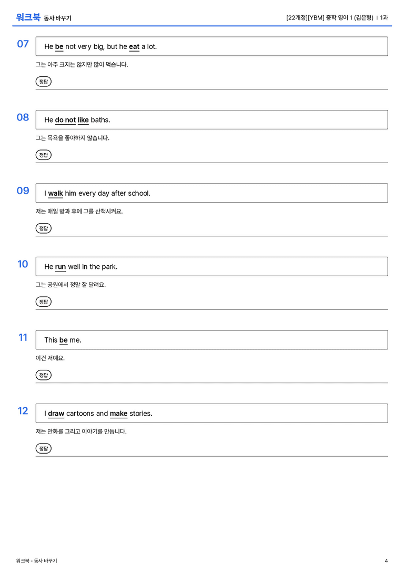The image size is (404, 572).
Task: Click the sentence box 'He do not like baths.'
Action: point(212,119)
